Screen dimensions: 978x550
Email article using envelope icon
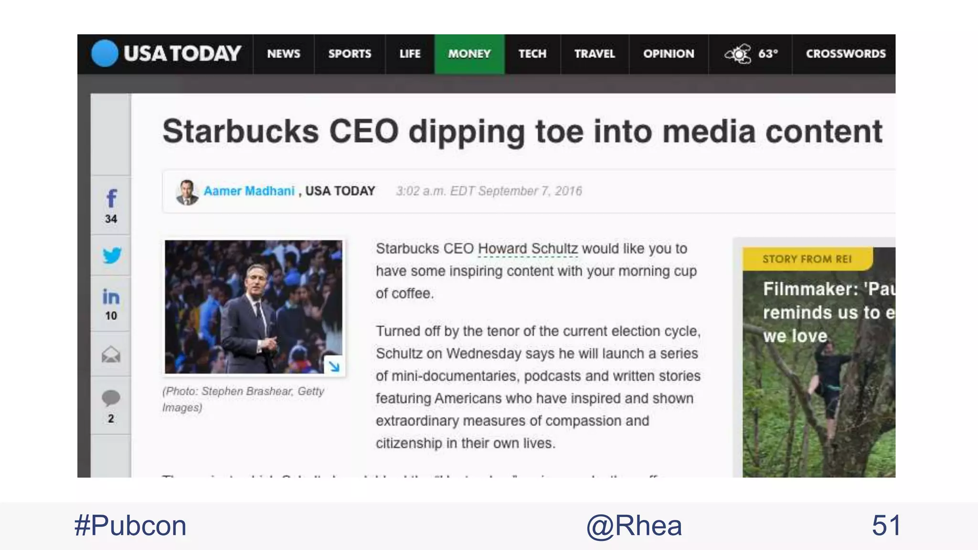111,354
